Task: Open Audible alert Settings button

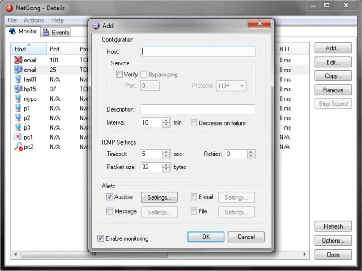Action: (x=159, y=197)
